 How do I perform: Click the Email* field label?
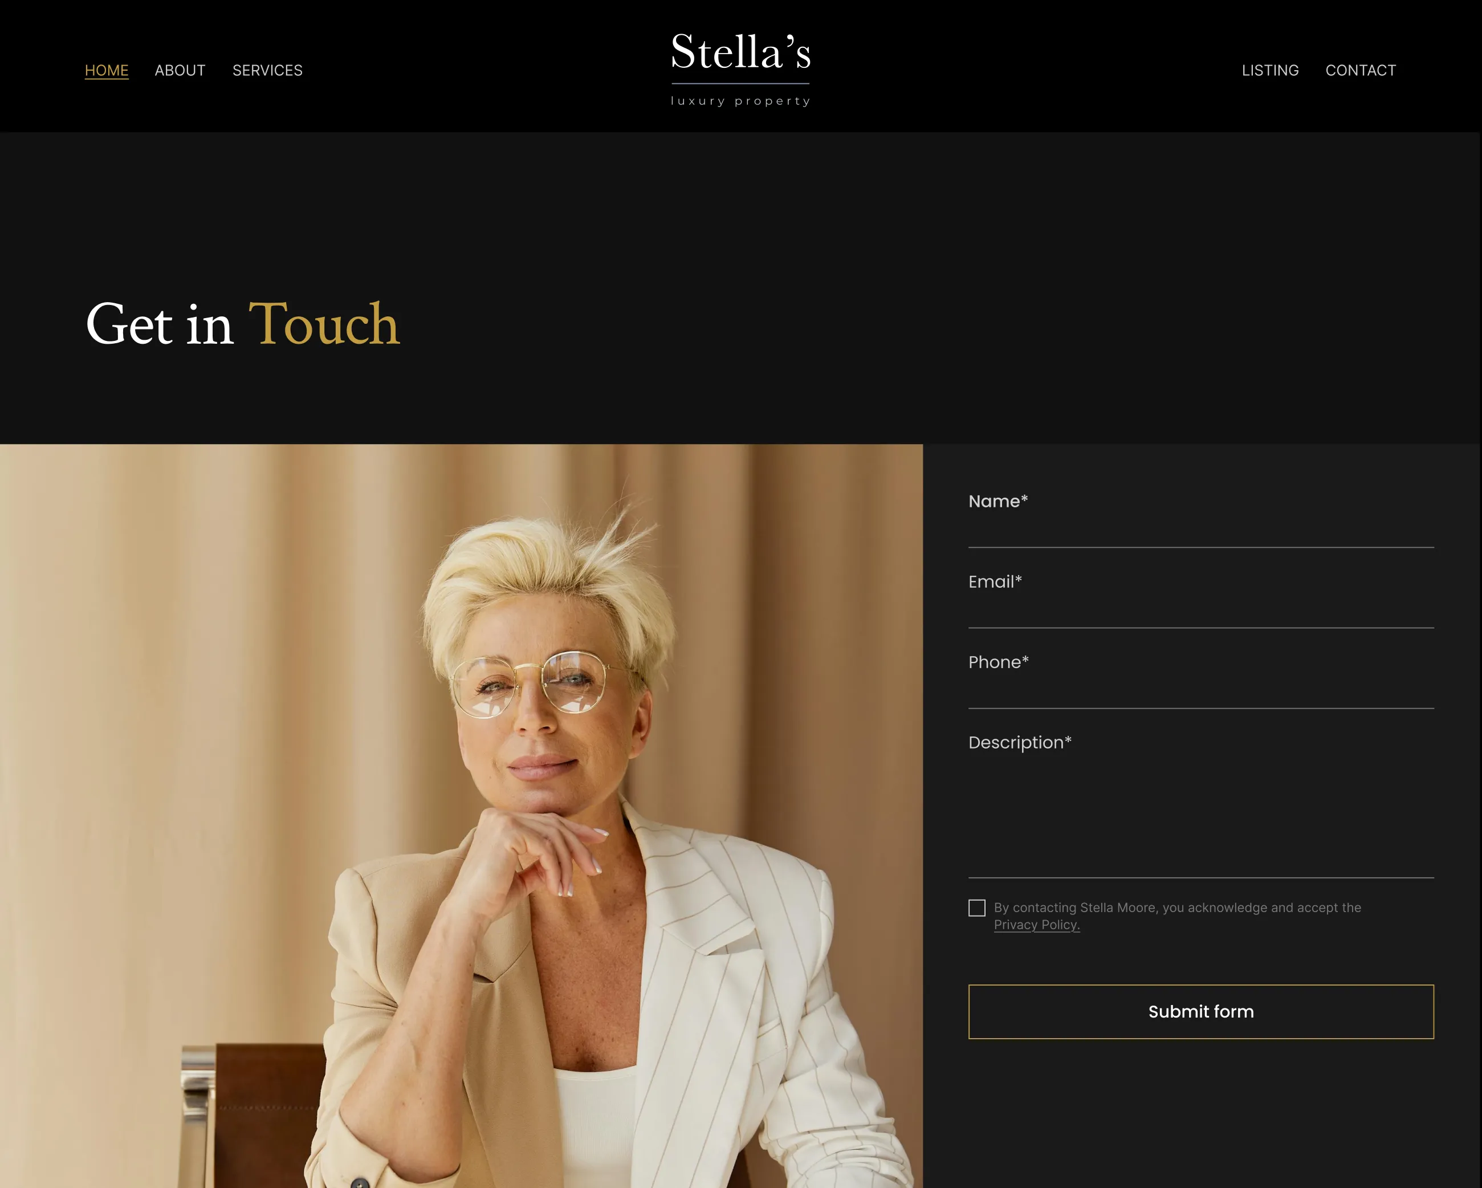coord(995,581)
